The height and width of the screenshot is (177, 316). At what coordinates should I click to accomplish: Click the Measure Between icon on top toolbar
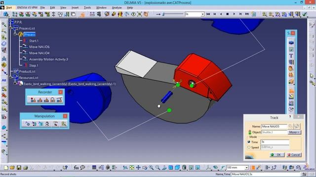[x=92, y=14]
